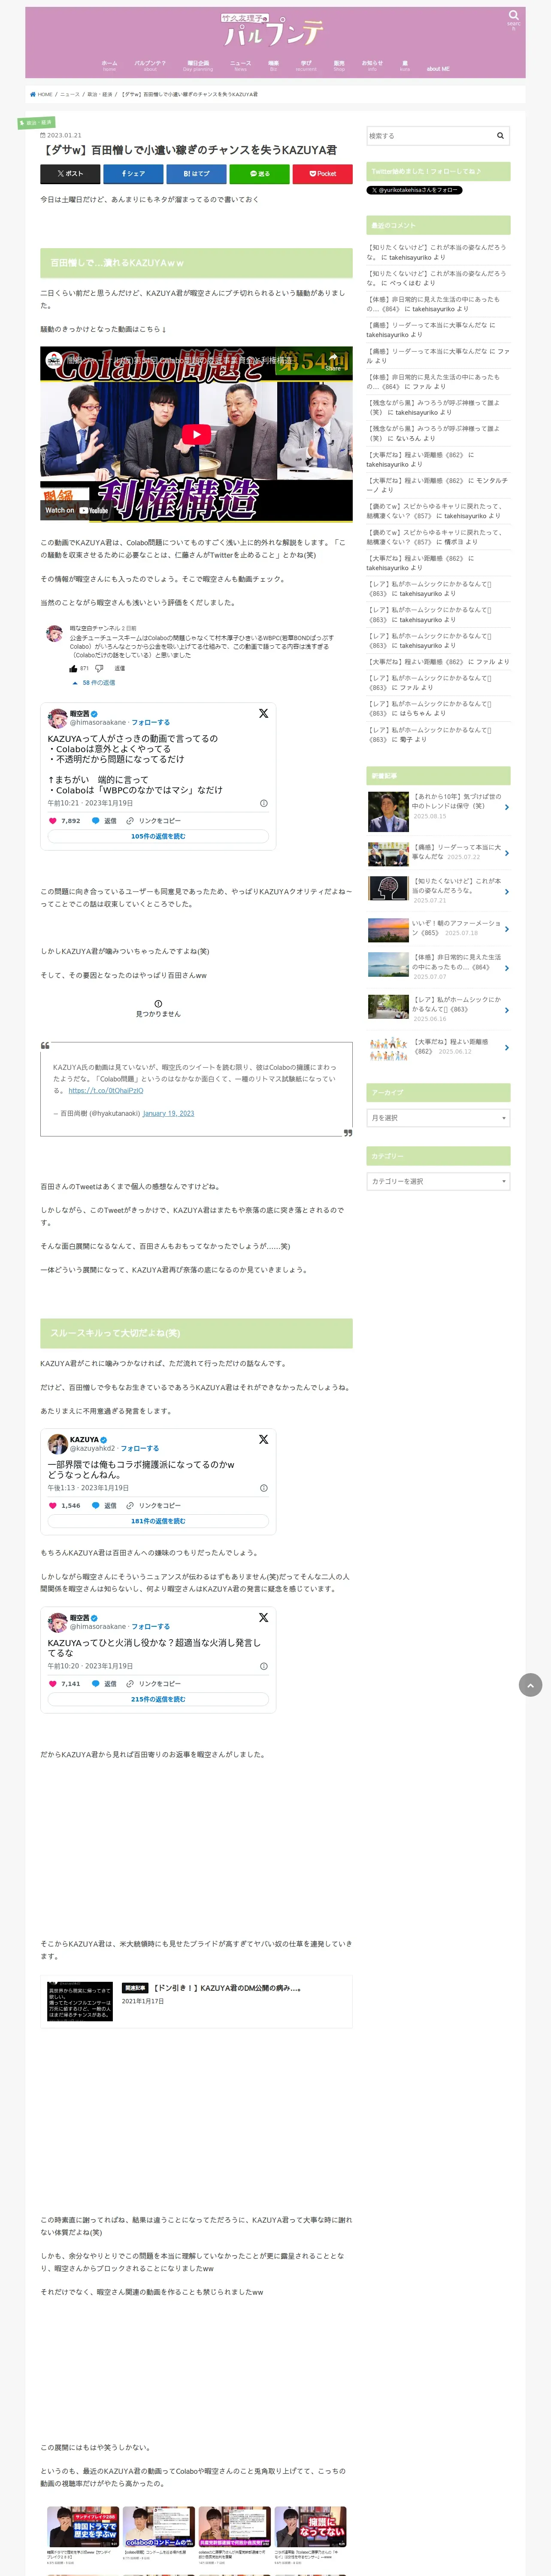551x2576 pixels.
Task: Open the カテゴリーを選択 dropdown
Action: tap(438, 1181)
